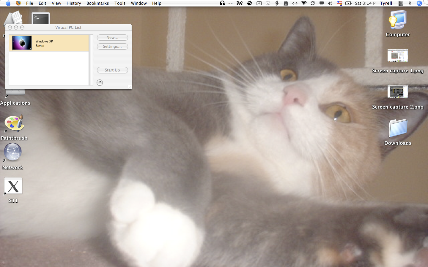Activate Spotlight search in the menu bar
Screen dimensions: 428x267
(x=419, y=3)
